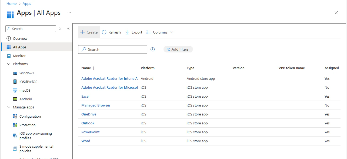
Task: Click the Assigned column header
Action: [x=332, y=68]
